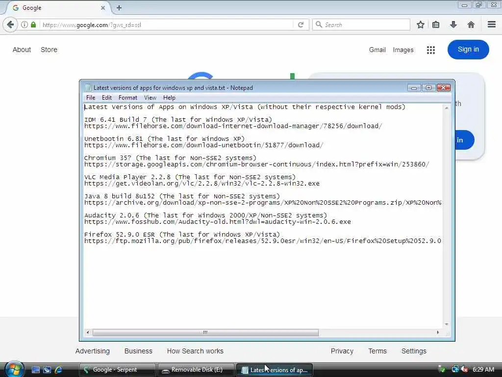Open Notepad File menu

click(x=91, y=98)
